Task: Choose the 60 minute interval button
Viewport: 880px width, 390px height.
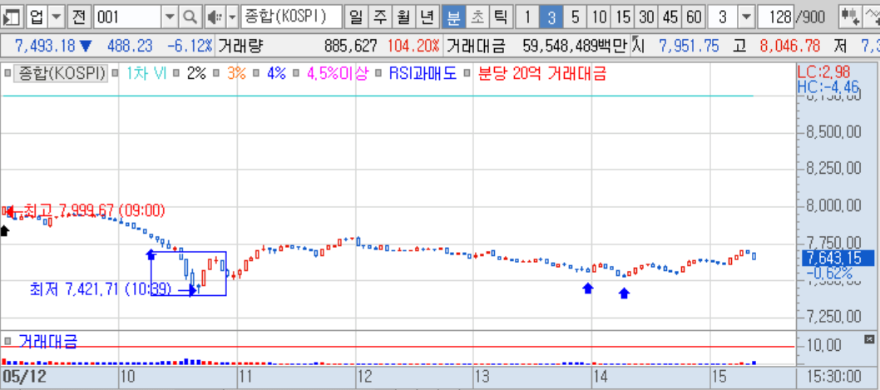Action: (x=695, y=17)
